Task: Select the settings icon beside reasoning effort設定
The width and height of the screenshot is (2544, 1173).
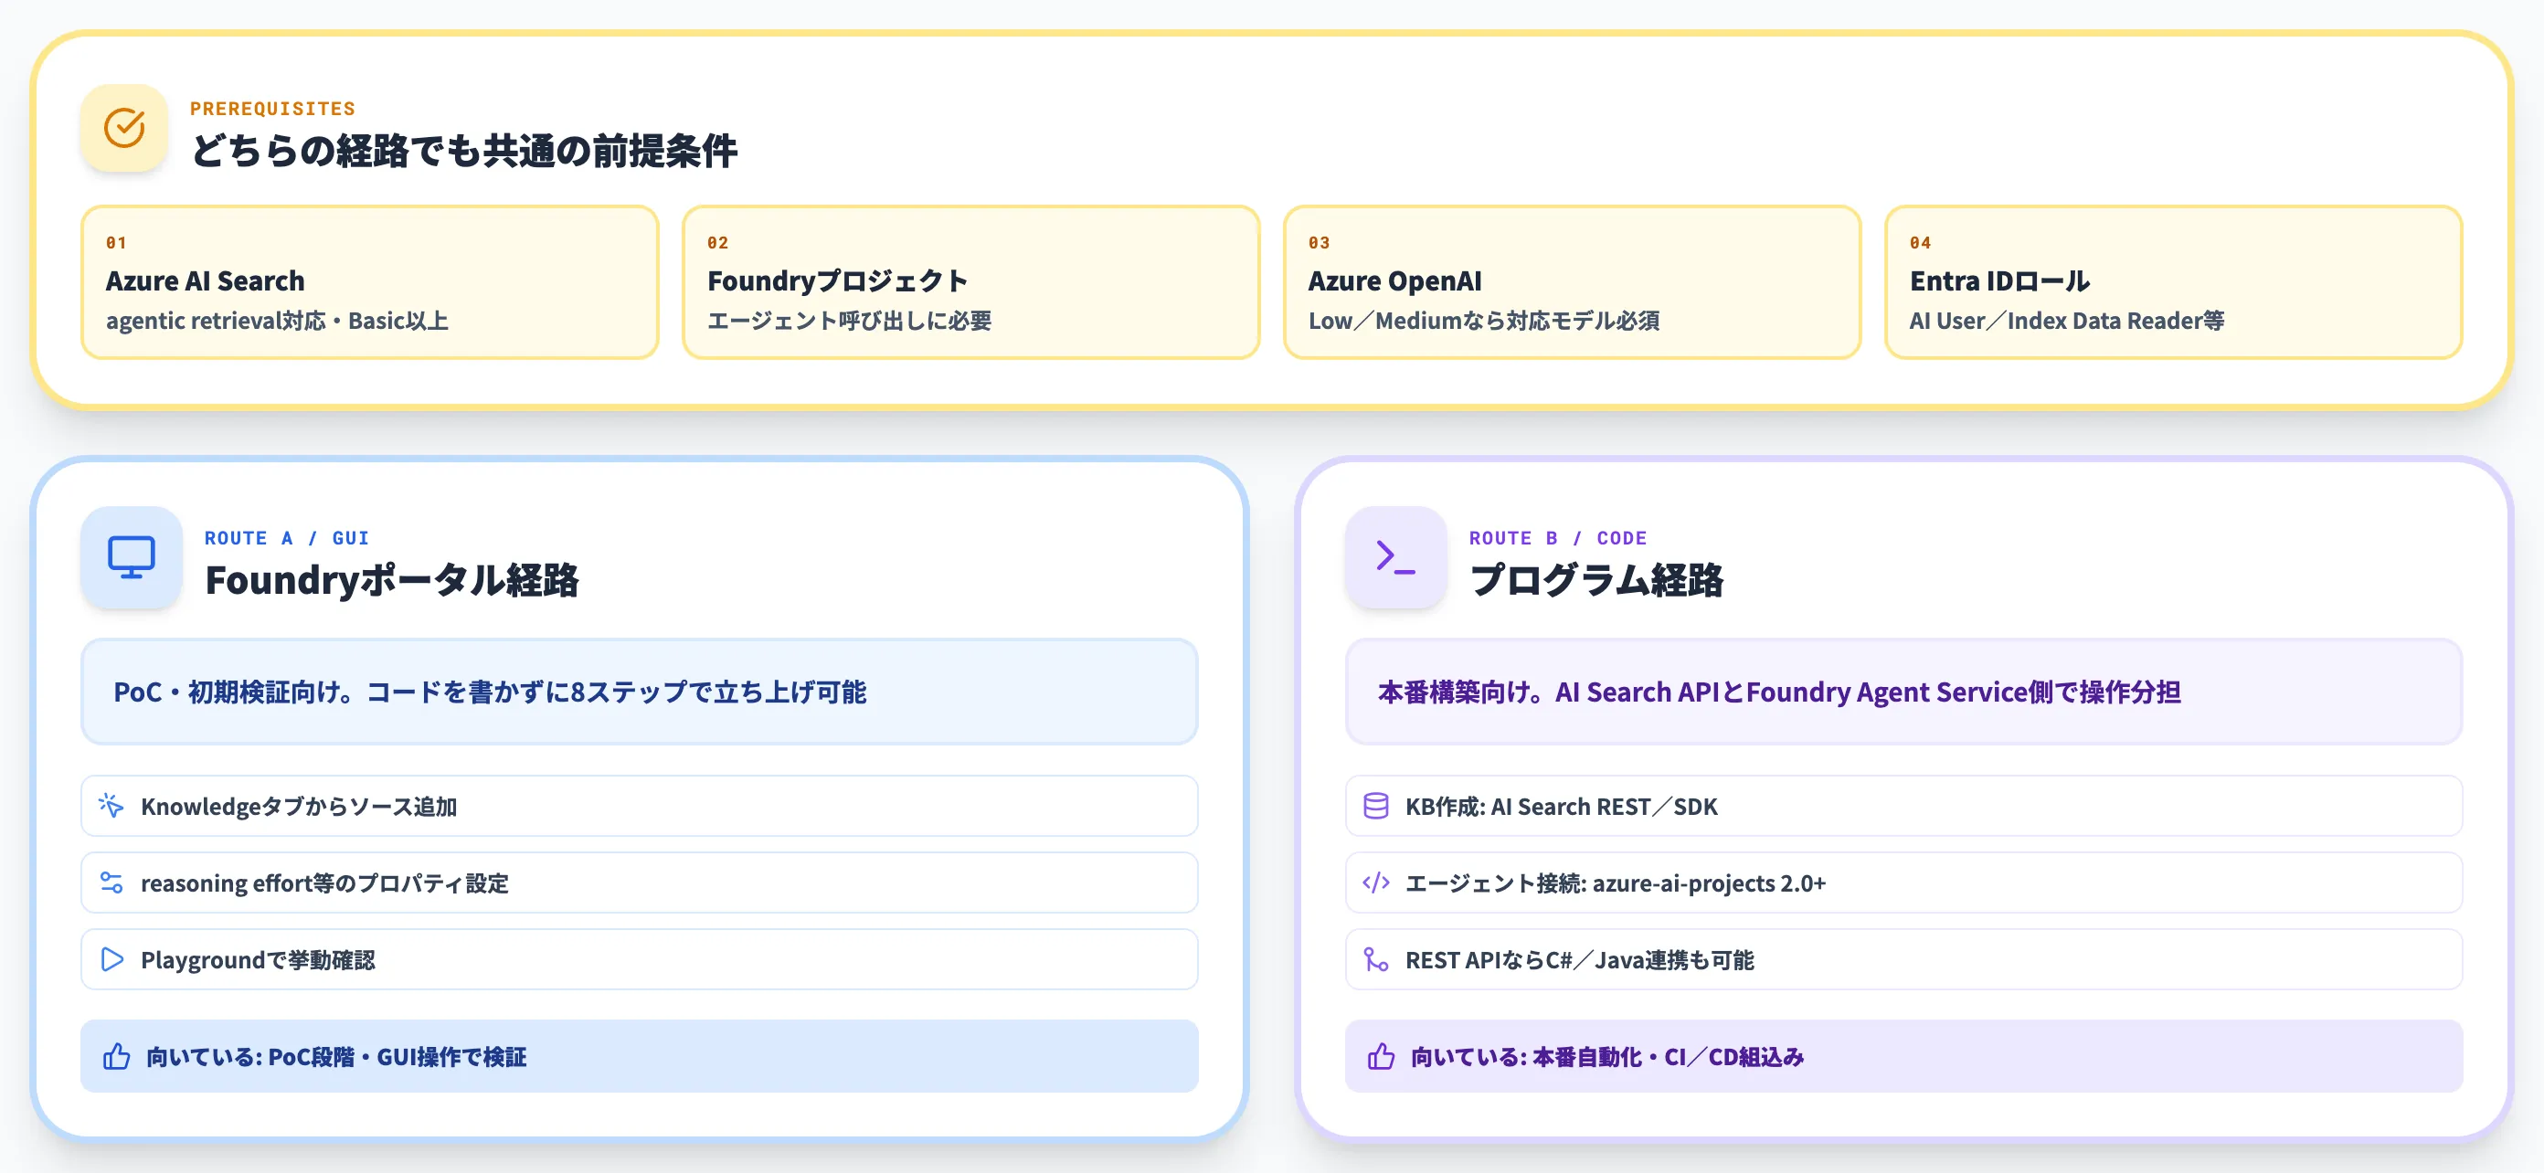Action: [x=111, y=882]
